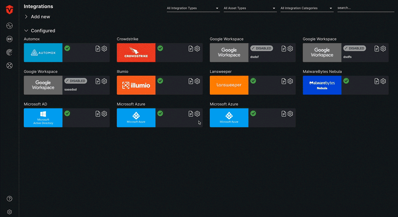Select the Google Workspace logo beside dsdsf
Screen dimensions: 398x217
(229, 52)
